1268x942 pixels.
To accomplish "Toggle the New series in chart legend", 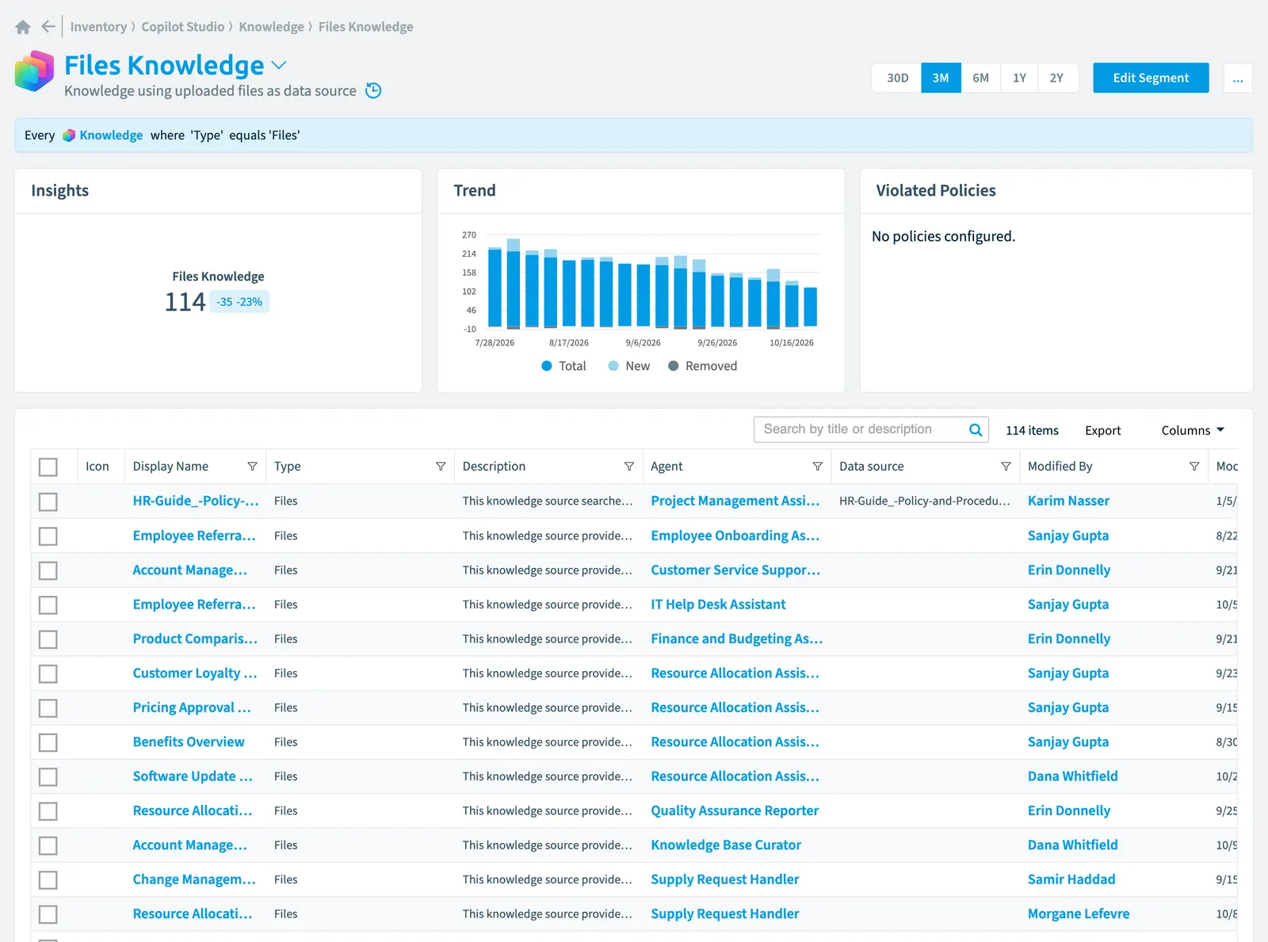I will pos(629,366).
